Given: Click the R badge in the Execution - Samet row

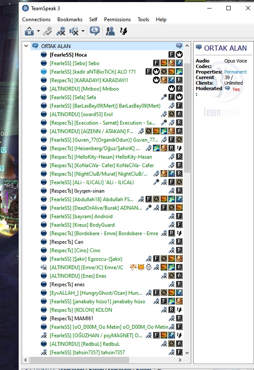Looking at the screenshot, I should tap(179, 122).
